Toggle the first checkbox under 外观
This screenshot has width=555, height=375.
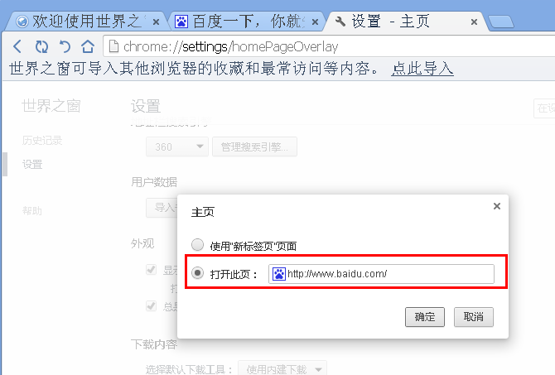point(151,270)
